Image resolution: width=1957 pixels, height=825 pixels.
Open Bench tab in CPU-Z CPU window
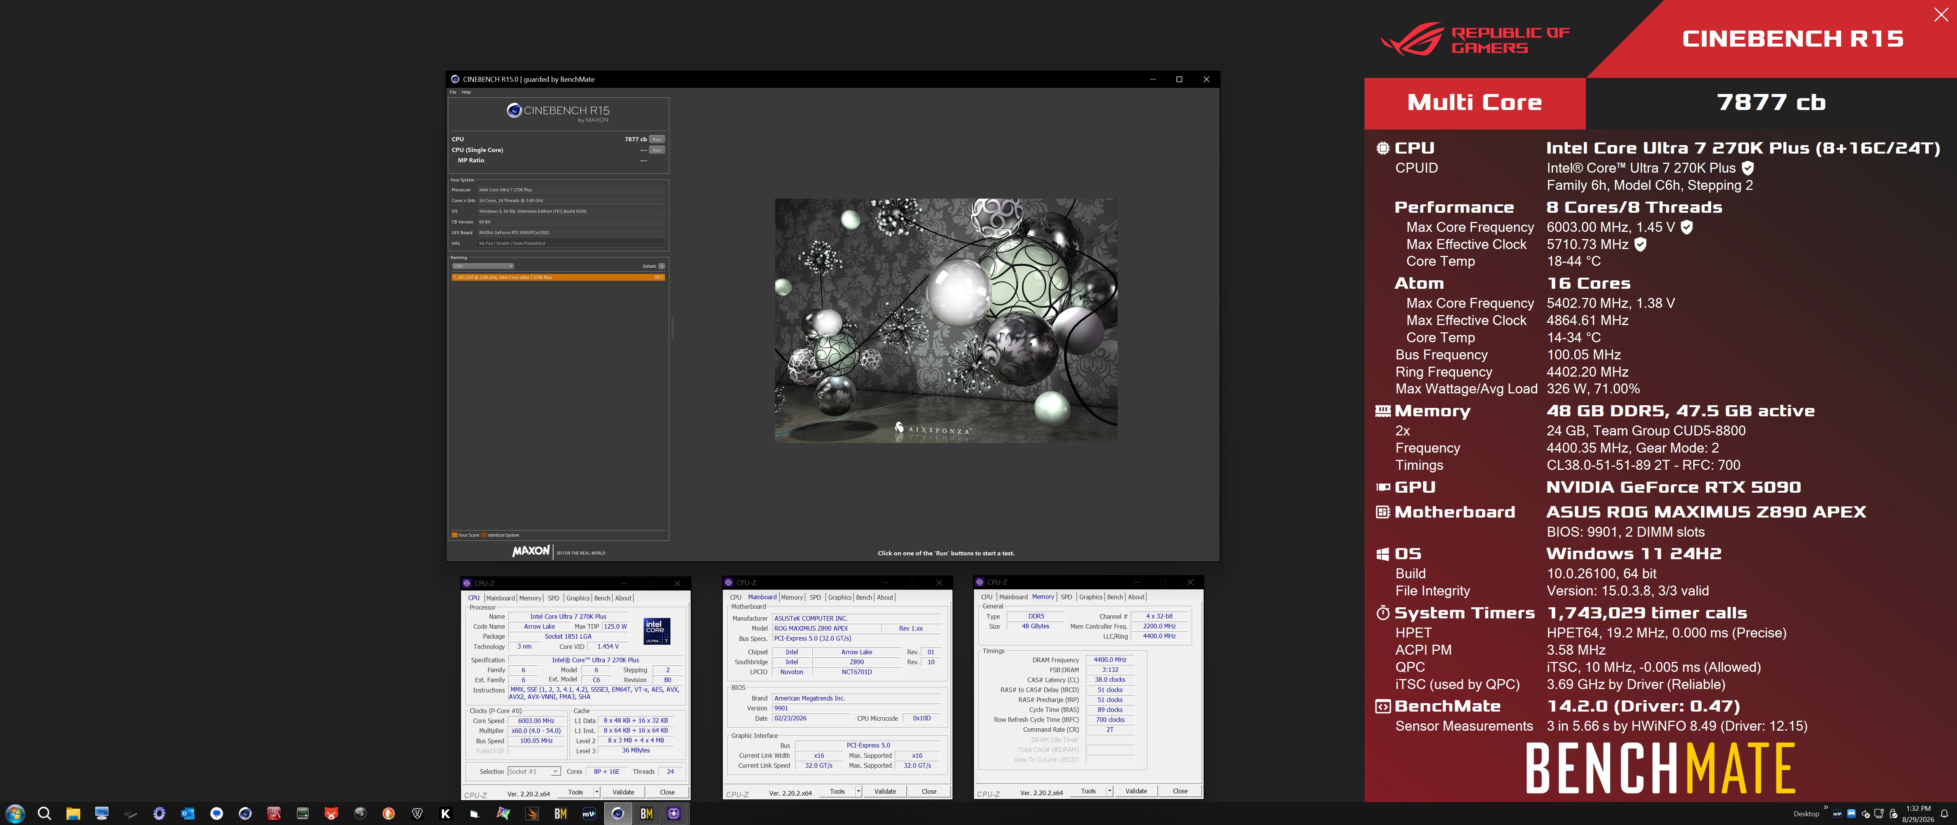point(602,598)
